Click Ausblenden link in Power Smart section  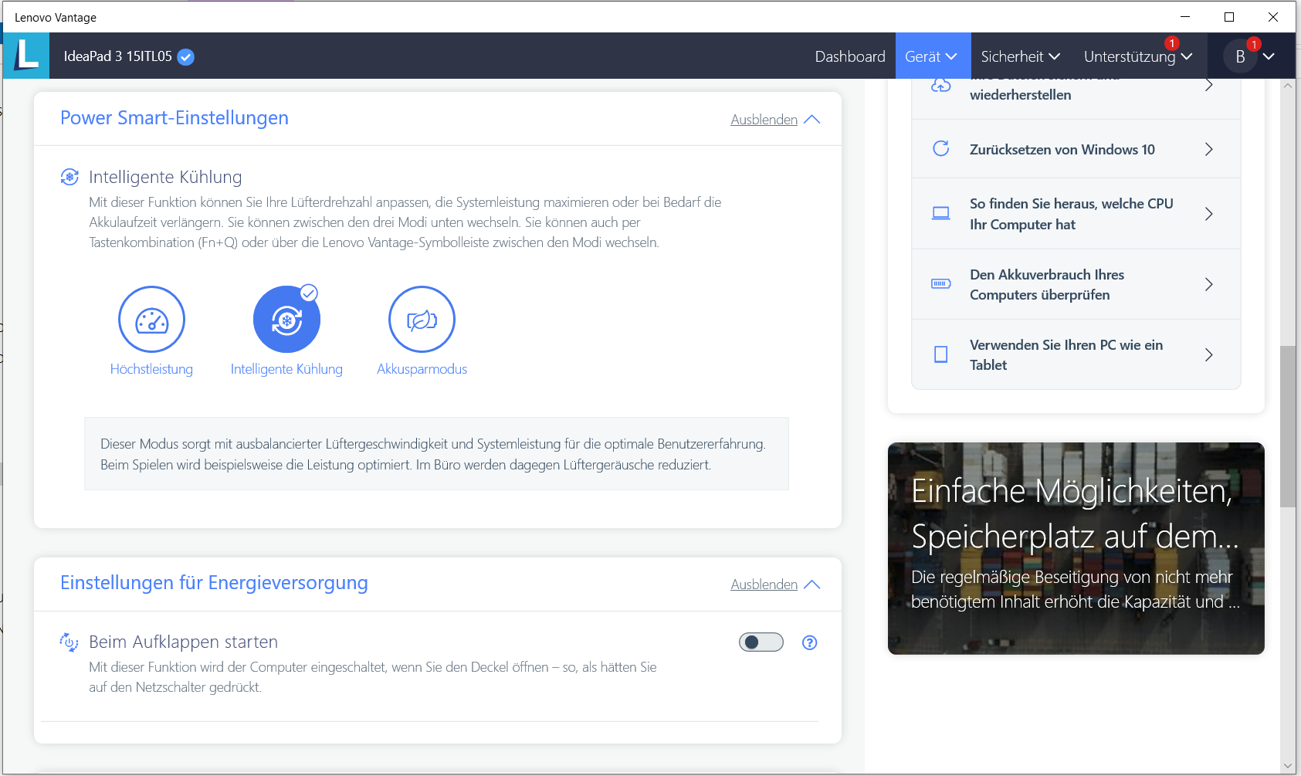coord(764,120)
